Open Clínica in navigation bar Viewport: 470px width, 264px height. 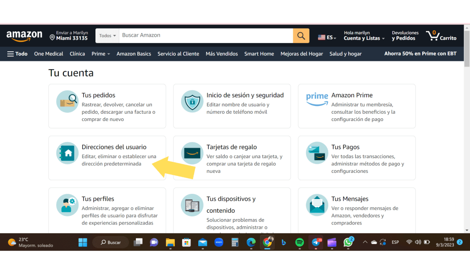77,54
